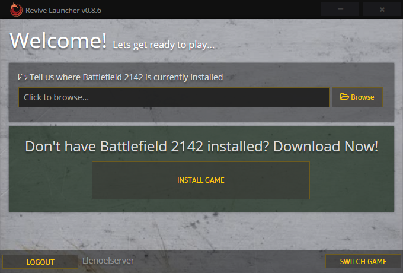Screen dimensions: 403x273
Task: Close the Revive Launcher window
Action: 382,9
